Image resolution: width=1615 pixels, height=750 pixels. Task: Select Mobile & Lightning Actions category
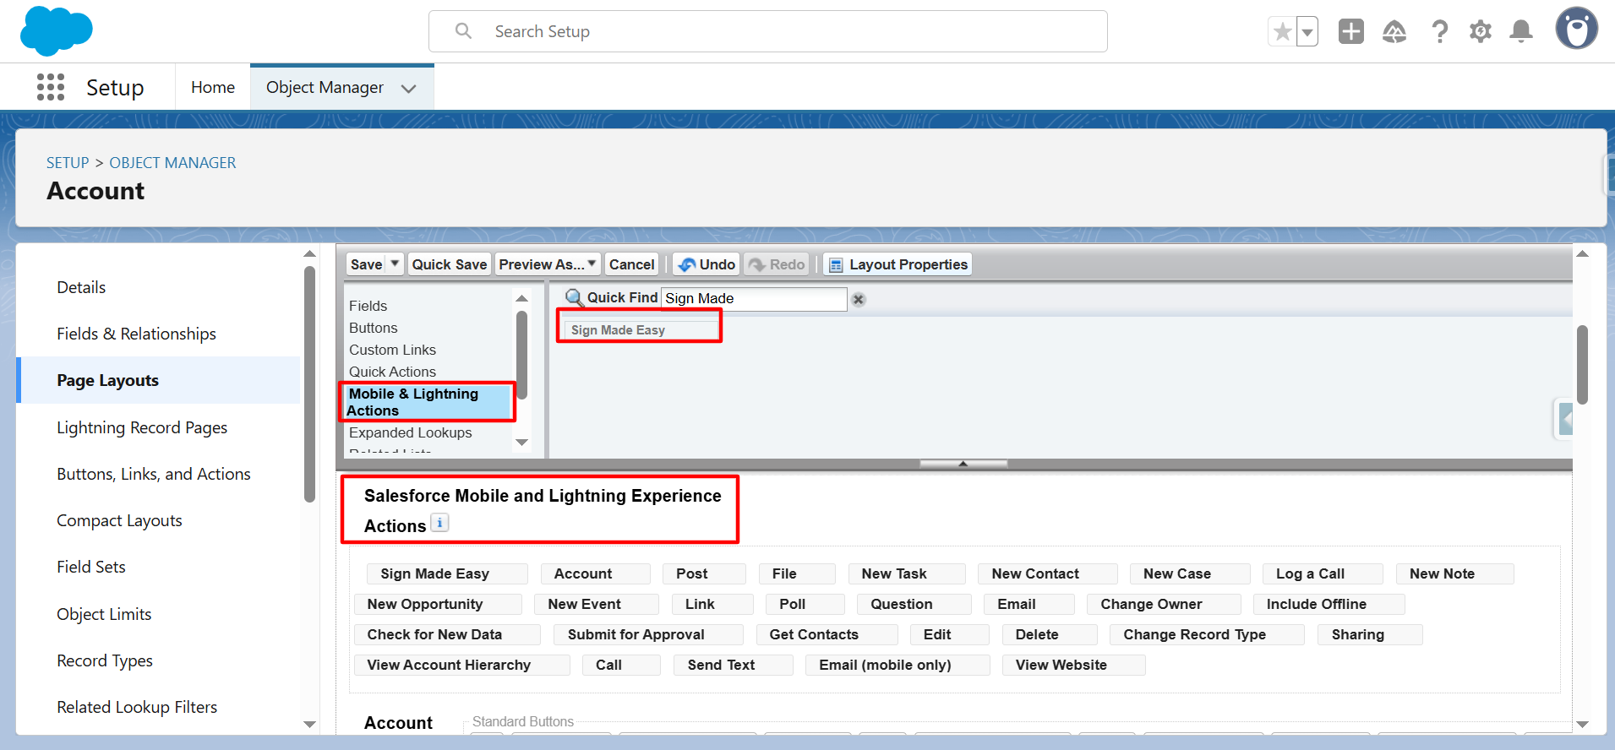click(x=428, y=402)
